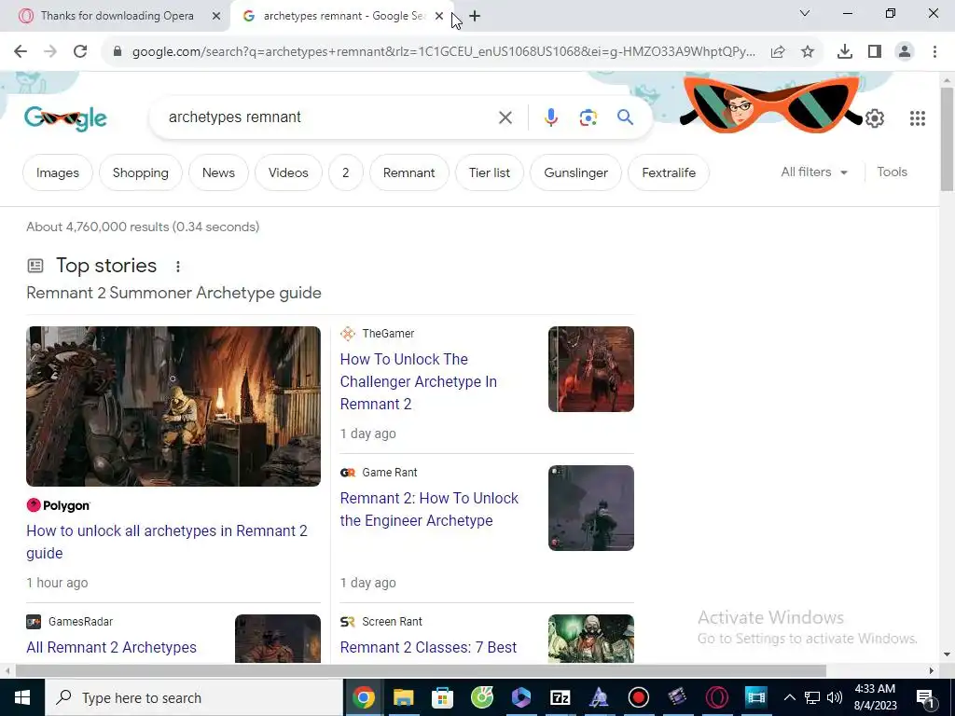Open Opera browser from taskbar

click(x=717, y=697)
